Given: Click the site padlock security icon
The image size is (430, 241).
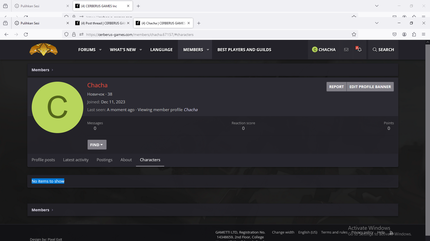Looking at the screenshot, I should (74, 34).
